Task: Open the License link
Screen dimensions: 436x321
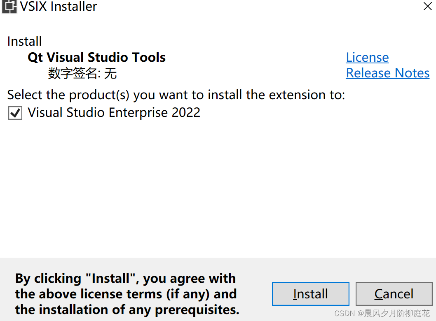Action: pos(367,57)
